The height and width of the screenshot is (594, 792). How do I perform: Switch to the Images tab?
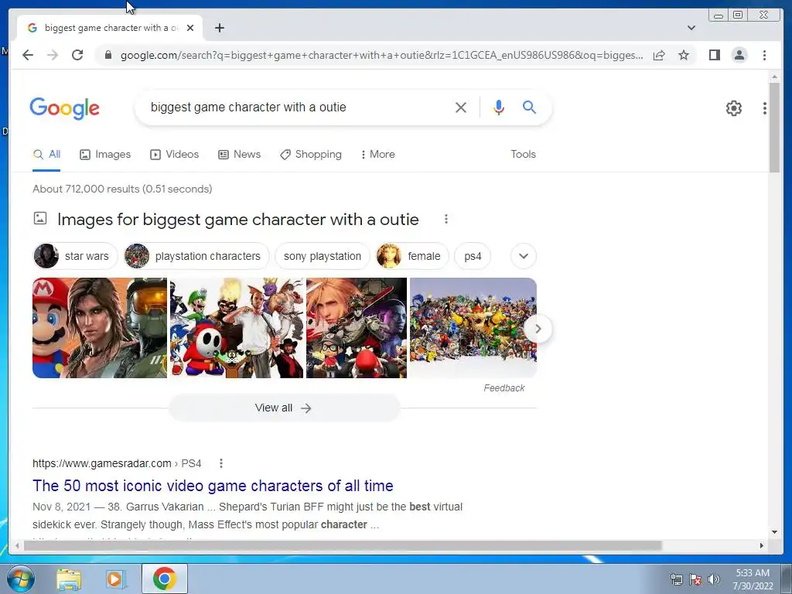coord(105,155)
